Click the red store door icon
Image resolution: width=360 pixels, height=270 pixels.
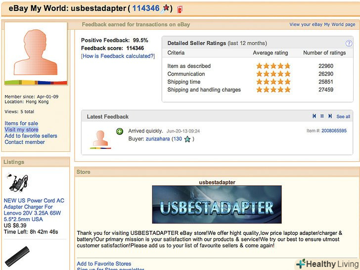click(180, 9)
